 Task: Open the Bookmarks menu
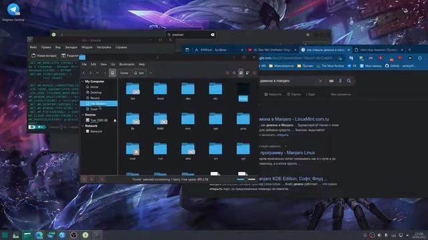127,65
